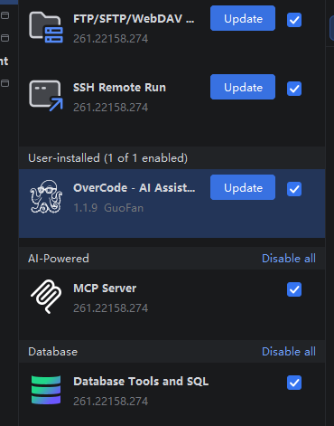
Task: Select the OverCode - AI Assist... plugin name
Action: click(x=135, y=188)
